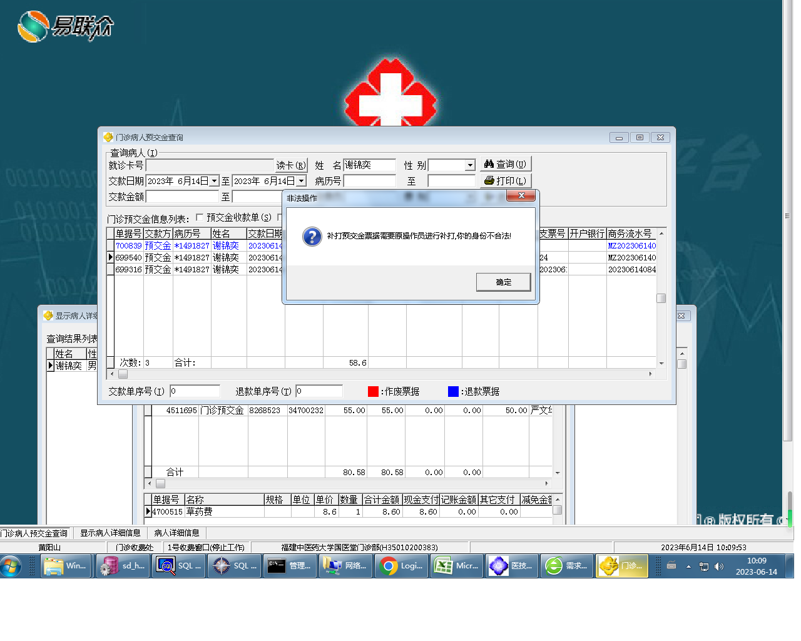The image size is (801, 641).
Task: Click the taskbar clock showing 10:09
Action: tap(756, 566)
